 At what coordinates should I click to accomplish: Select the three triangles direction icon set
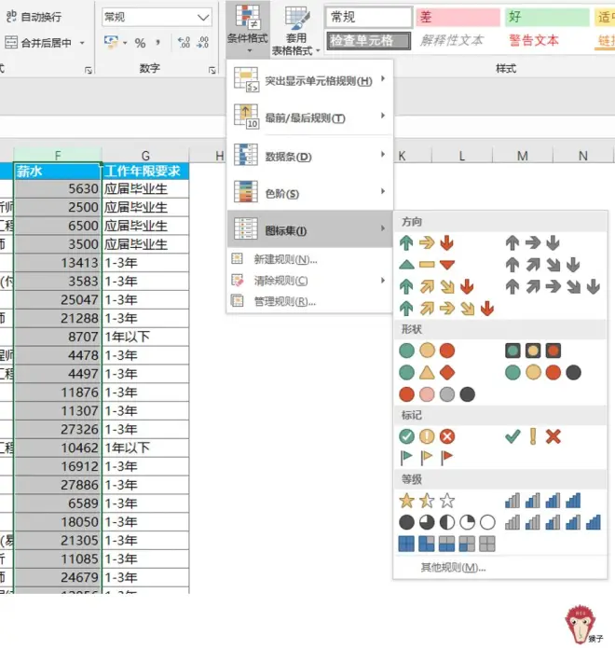(427, 265)
